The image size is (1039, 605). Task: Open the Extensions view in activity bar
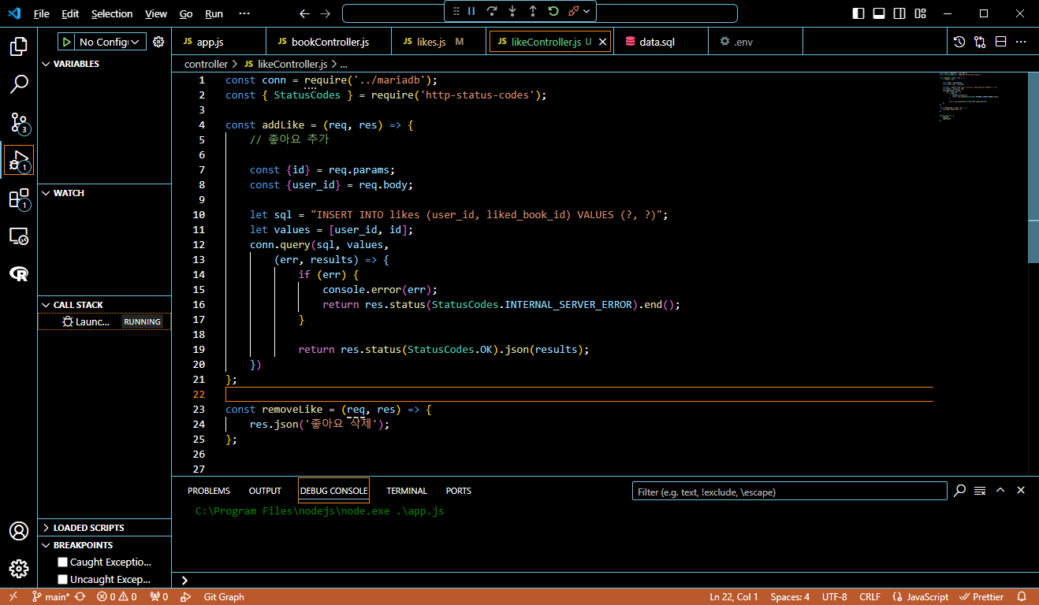point(19,199)
